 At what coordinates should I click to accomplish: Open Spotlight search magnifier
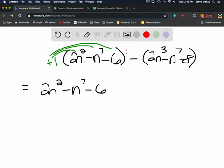(x=214, y=2)
